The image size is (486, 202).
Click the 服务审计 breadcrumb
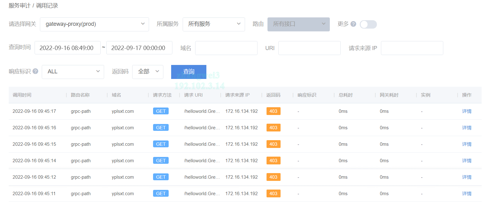pos(19,6)
